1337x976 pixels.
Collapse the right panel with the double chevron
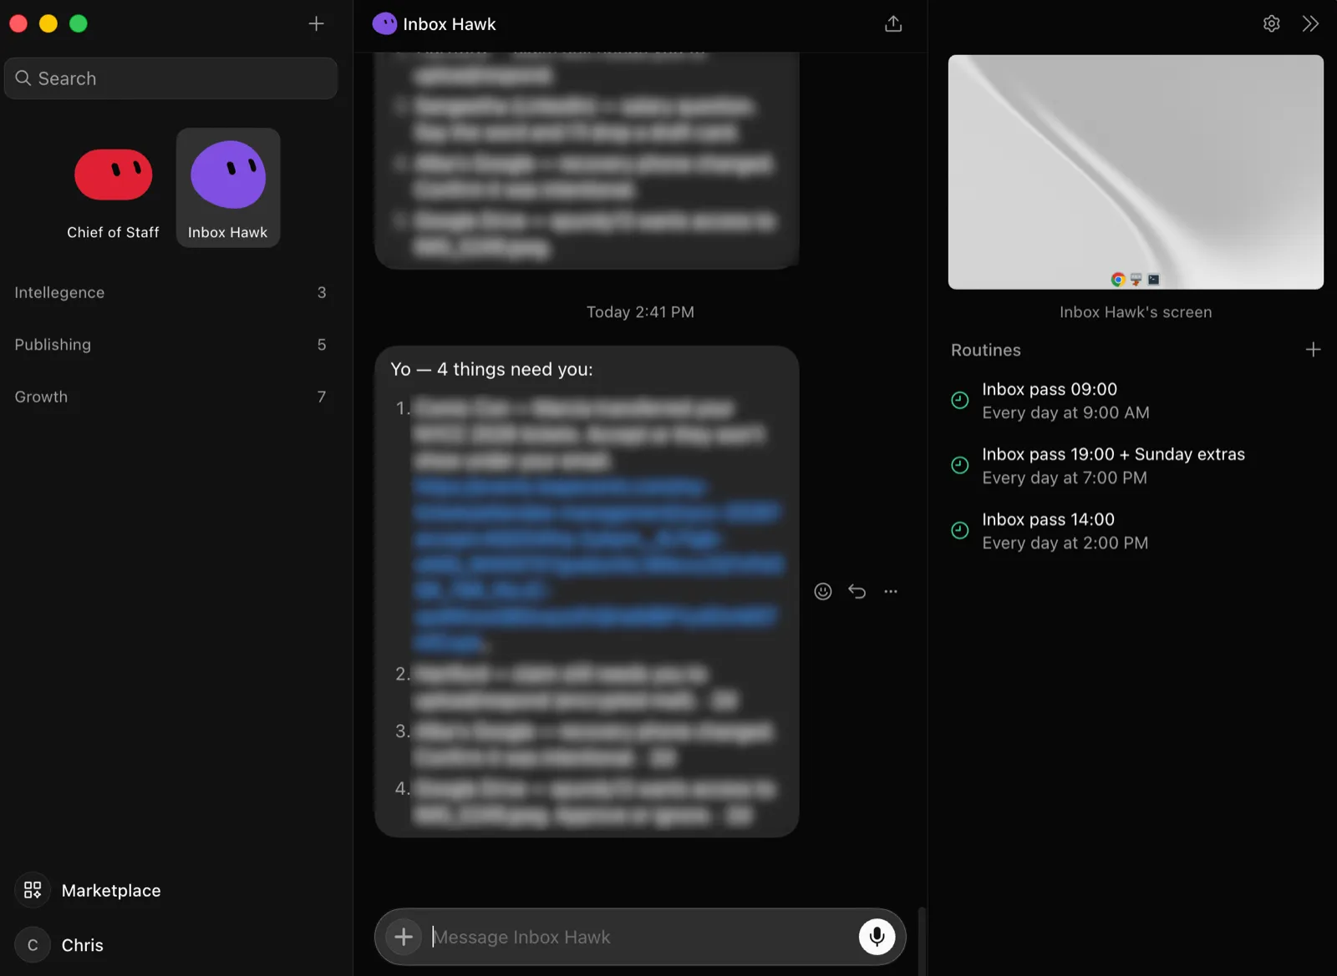coord(1310,23)
